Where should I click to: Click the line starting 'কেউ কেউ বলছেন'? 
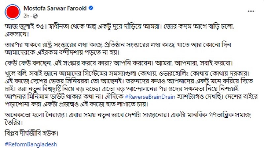[x=119, y=63]
